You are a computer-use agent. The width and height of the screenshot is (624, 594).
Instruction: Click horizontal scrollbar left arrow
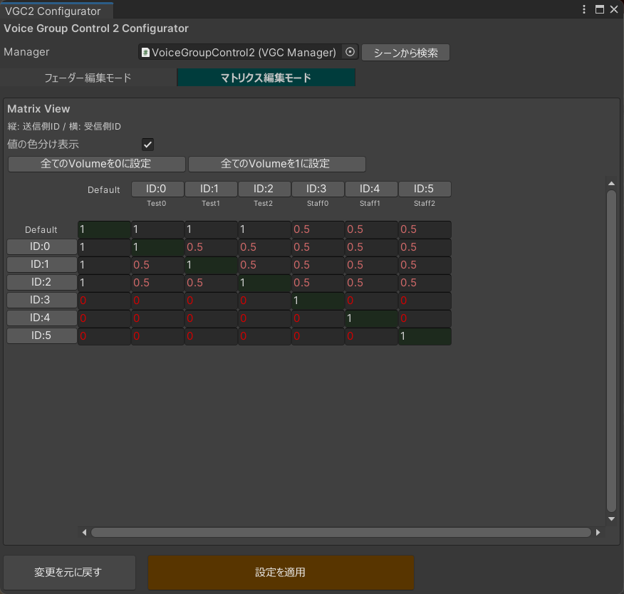tap(84, 532)
